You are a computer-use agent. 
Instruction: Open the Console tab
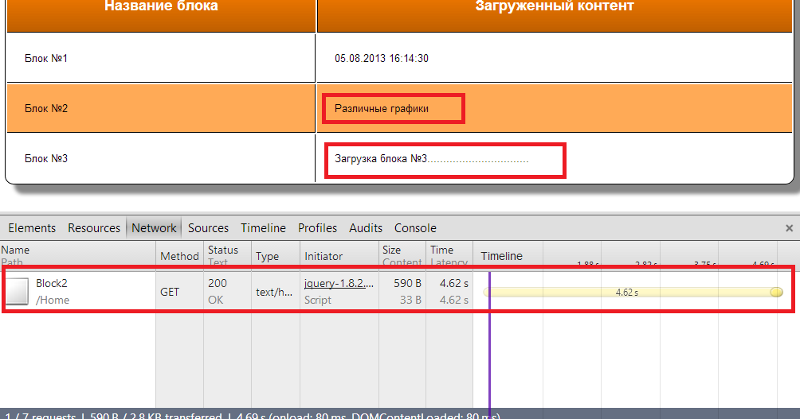pyautogui.click(x=415, y=228)
